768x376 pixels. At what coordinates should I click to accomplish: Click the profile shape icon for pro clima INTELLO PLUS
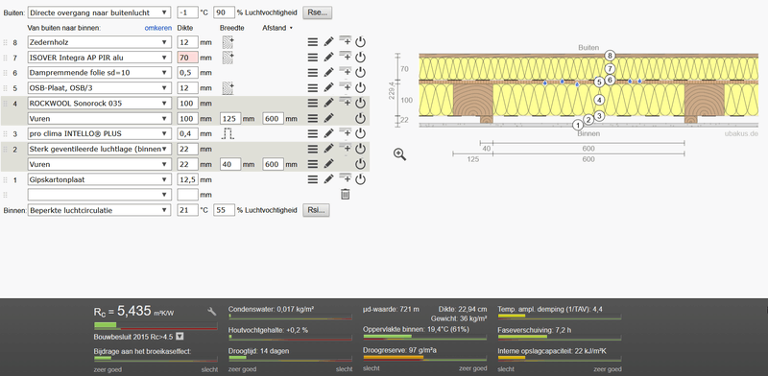pyautogui.click(x=228, y=133)
